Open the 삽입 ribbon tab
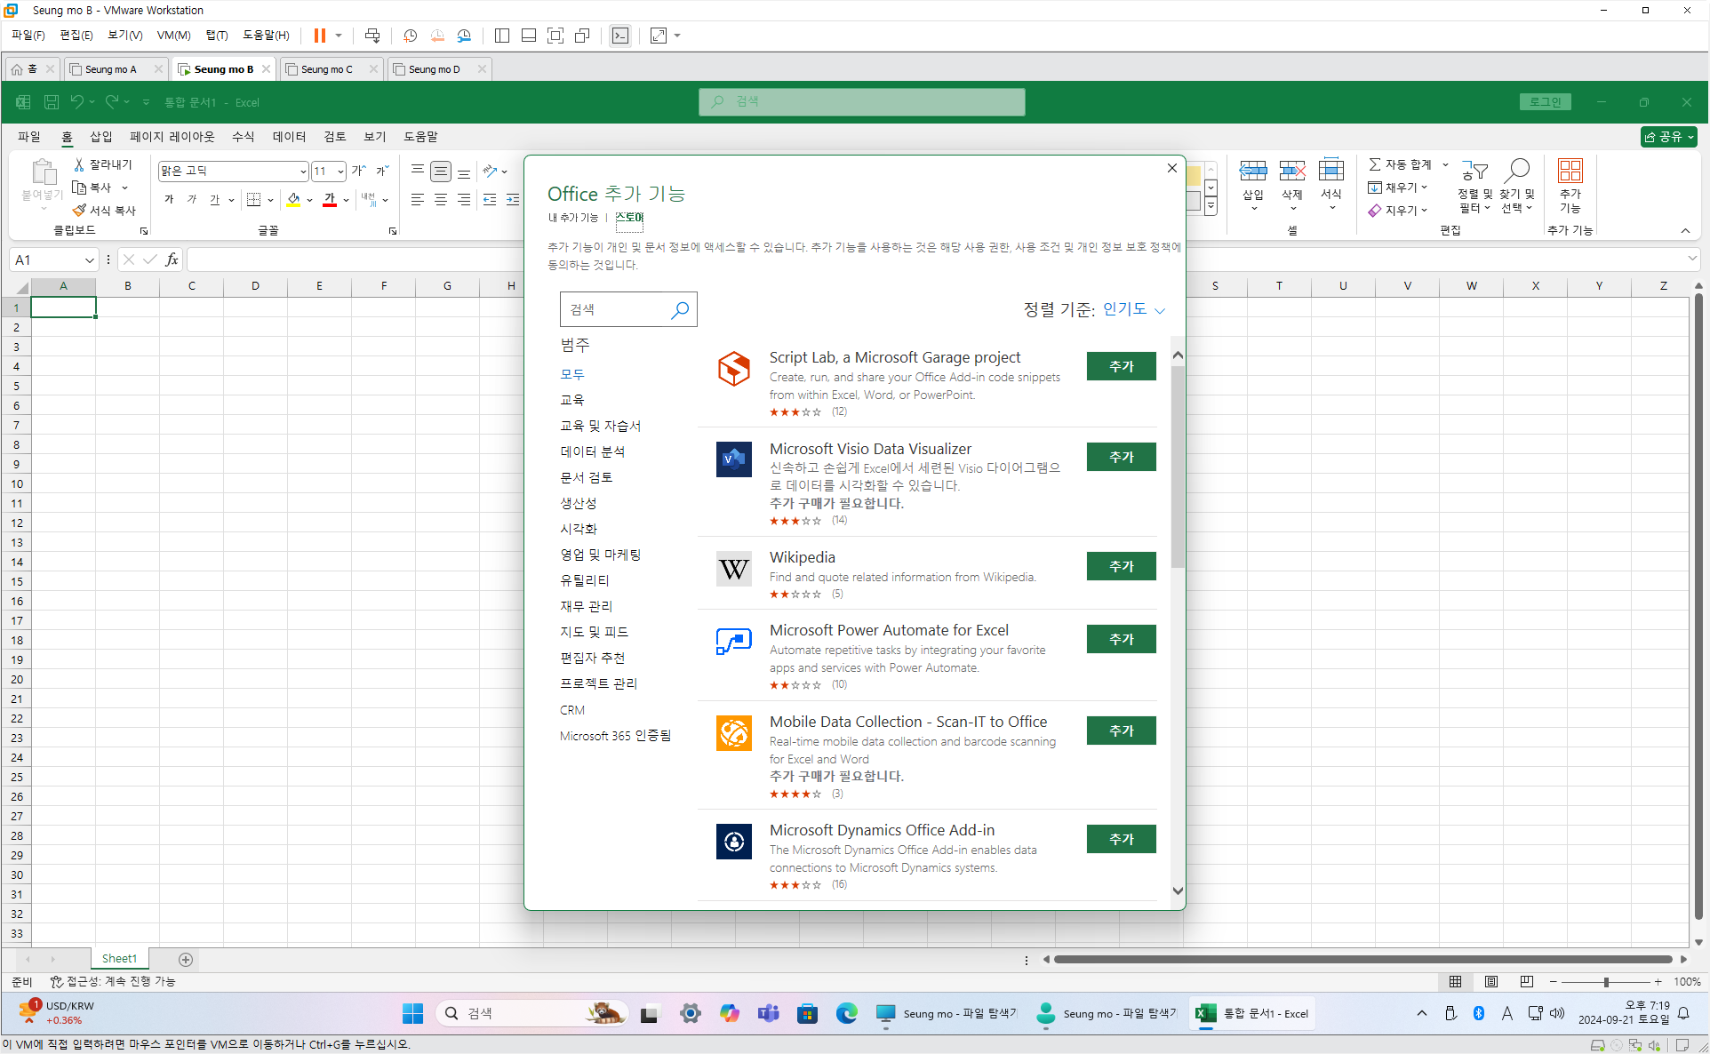 100,136
